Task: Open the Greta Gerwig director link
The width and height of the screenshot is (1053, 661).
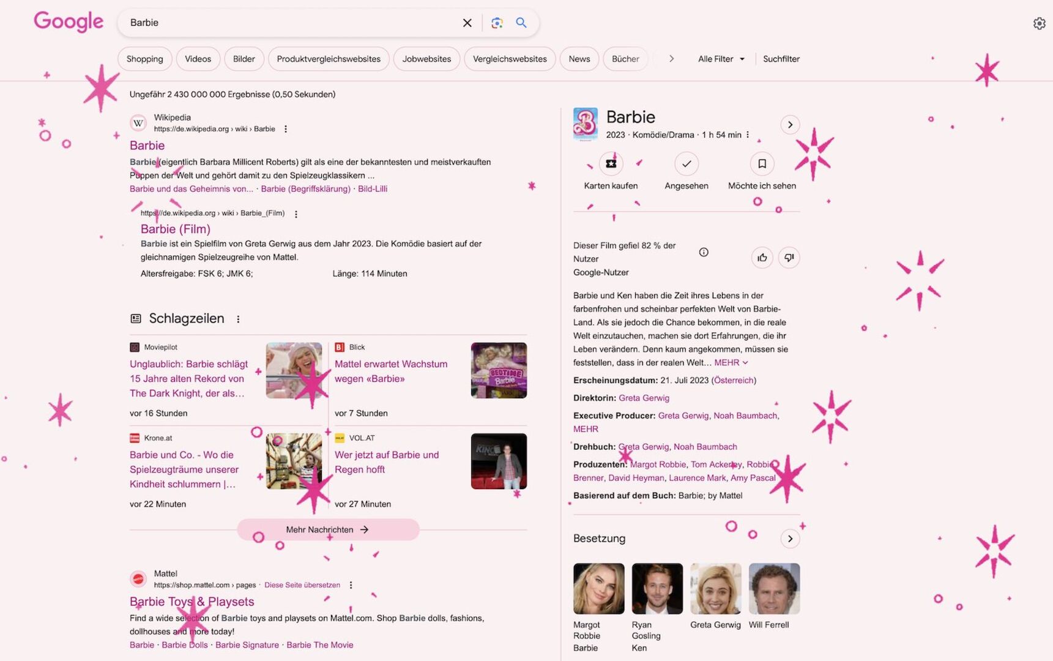Action: point(644,398)
